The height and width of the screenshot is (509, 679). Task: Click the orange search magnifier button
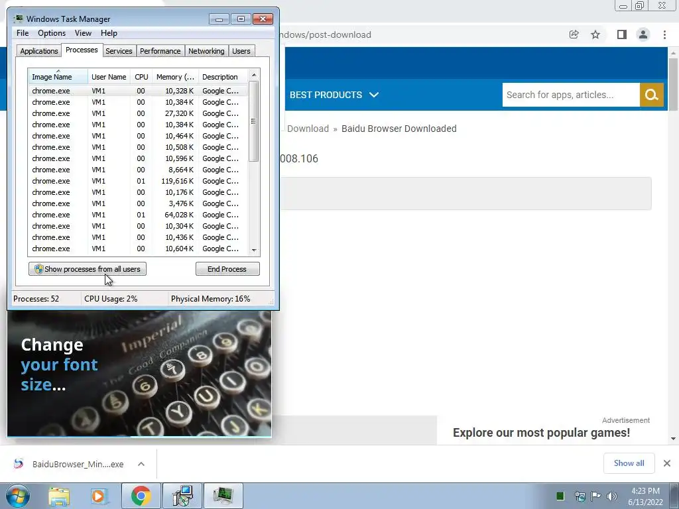[652, 95]
